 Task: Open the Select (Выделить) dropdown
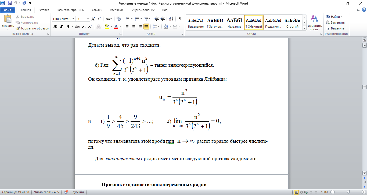point(337,28)
